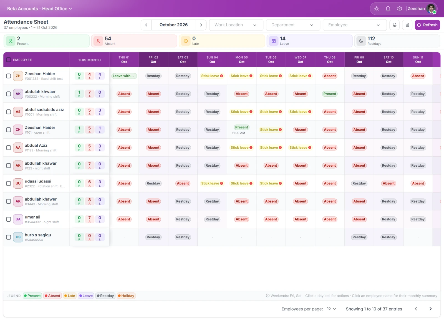Image resolution: width=444 pixels, height=320 pixels.
Task: Click the THU 01 Oct column header
Action: tap(124, 60)
